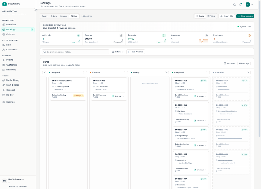Open the global search icon in header
261x189 pixels.
tap(234, 4)
